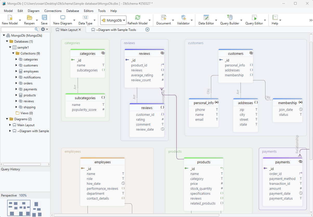This screenshot has width=313, height=217.
Task: Click the eye icon beside payments in the tree
Action: pos(21,89)
